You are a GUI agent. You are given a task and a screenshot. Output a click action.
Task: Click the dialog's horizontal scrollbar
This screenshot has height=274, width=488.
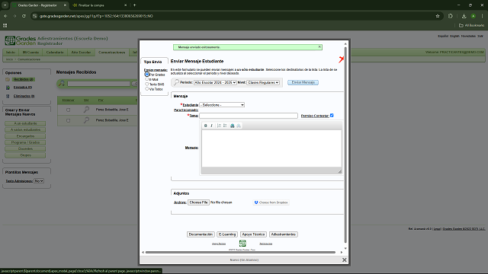point(240,252)
